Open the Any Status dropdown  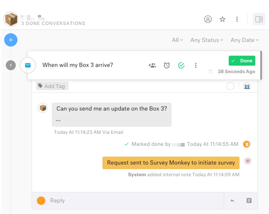pos(207,40)
